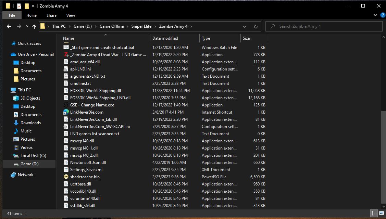Click the Back navigation arrow
Image resolution: width=386 pixels, height=219 pixels.
coord(9,26)
